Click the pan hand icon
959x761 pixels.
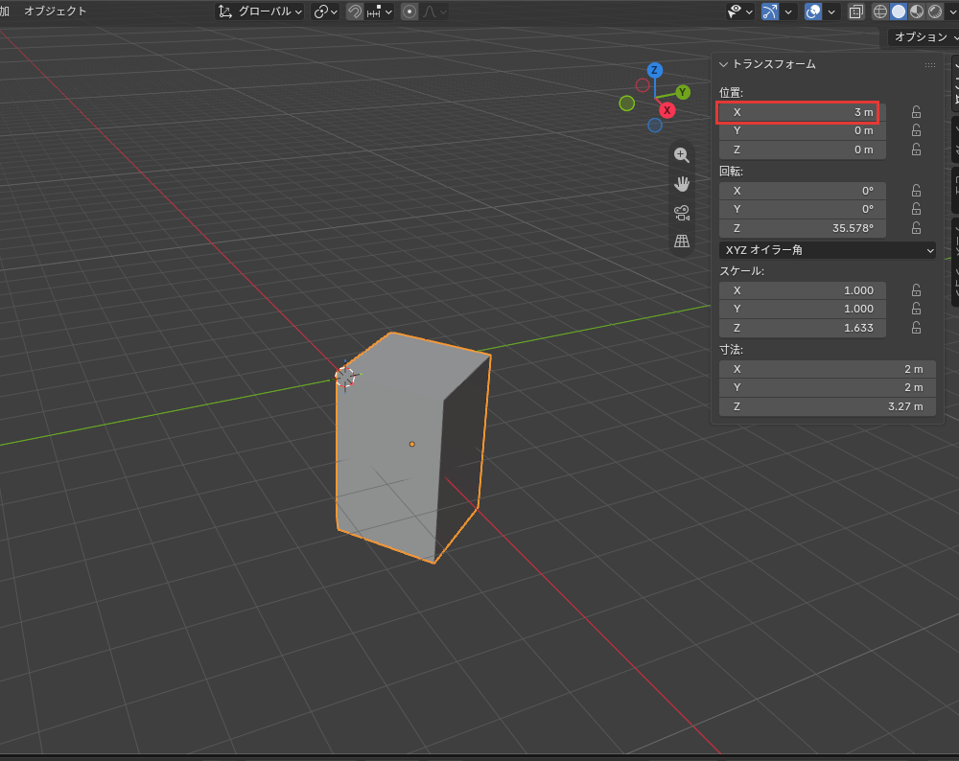click(x=681, y=184)
